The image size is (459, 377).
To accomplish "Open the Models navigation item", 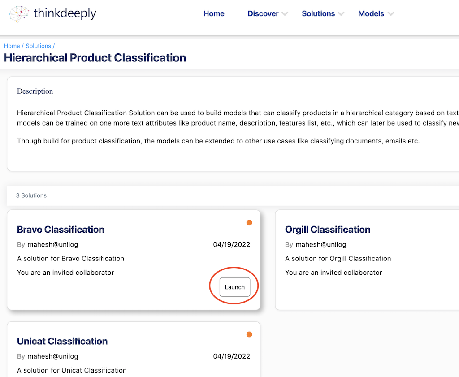I will (x=371, y=14).
